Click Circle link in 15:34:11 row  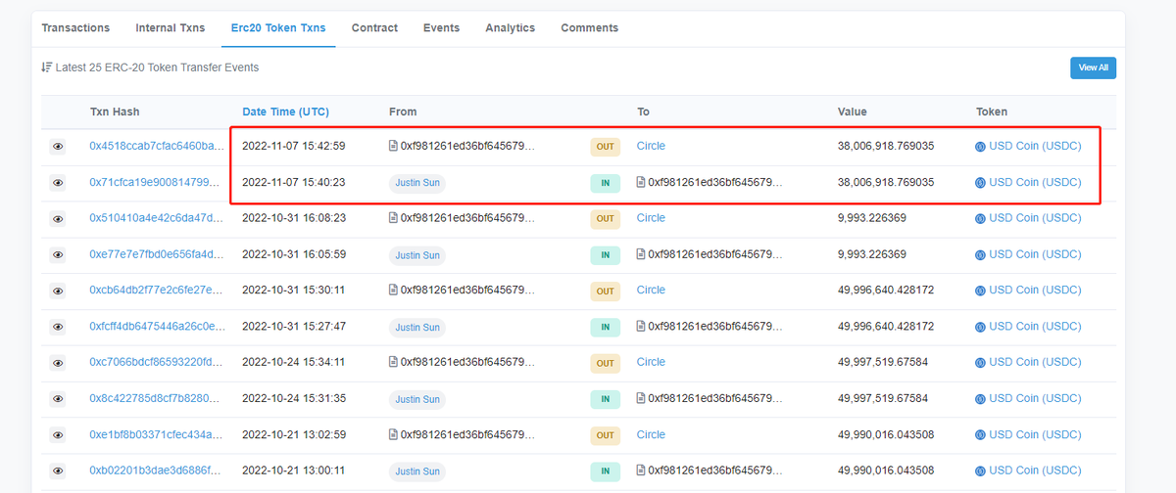click(x=651, y=362)
